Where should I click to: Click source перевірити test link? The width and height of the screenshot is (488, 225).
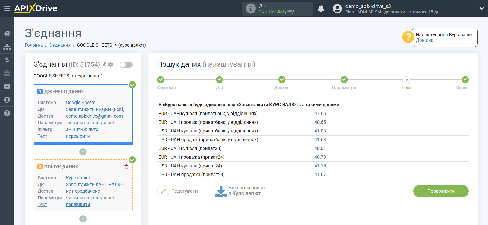[78, 136]
